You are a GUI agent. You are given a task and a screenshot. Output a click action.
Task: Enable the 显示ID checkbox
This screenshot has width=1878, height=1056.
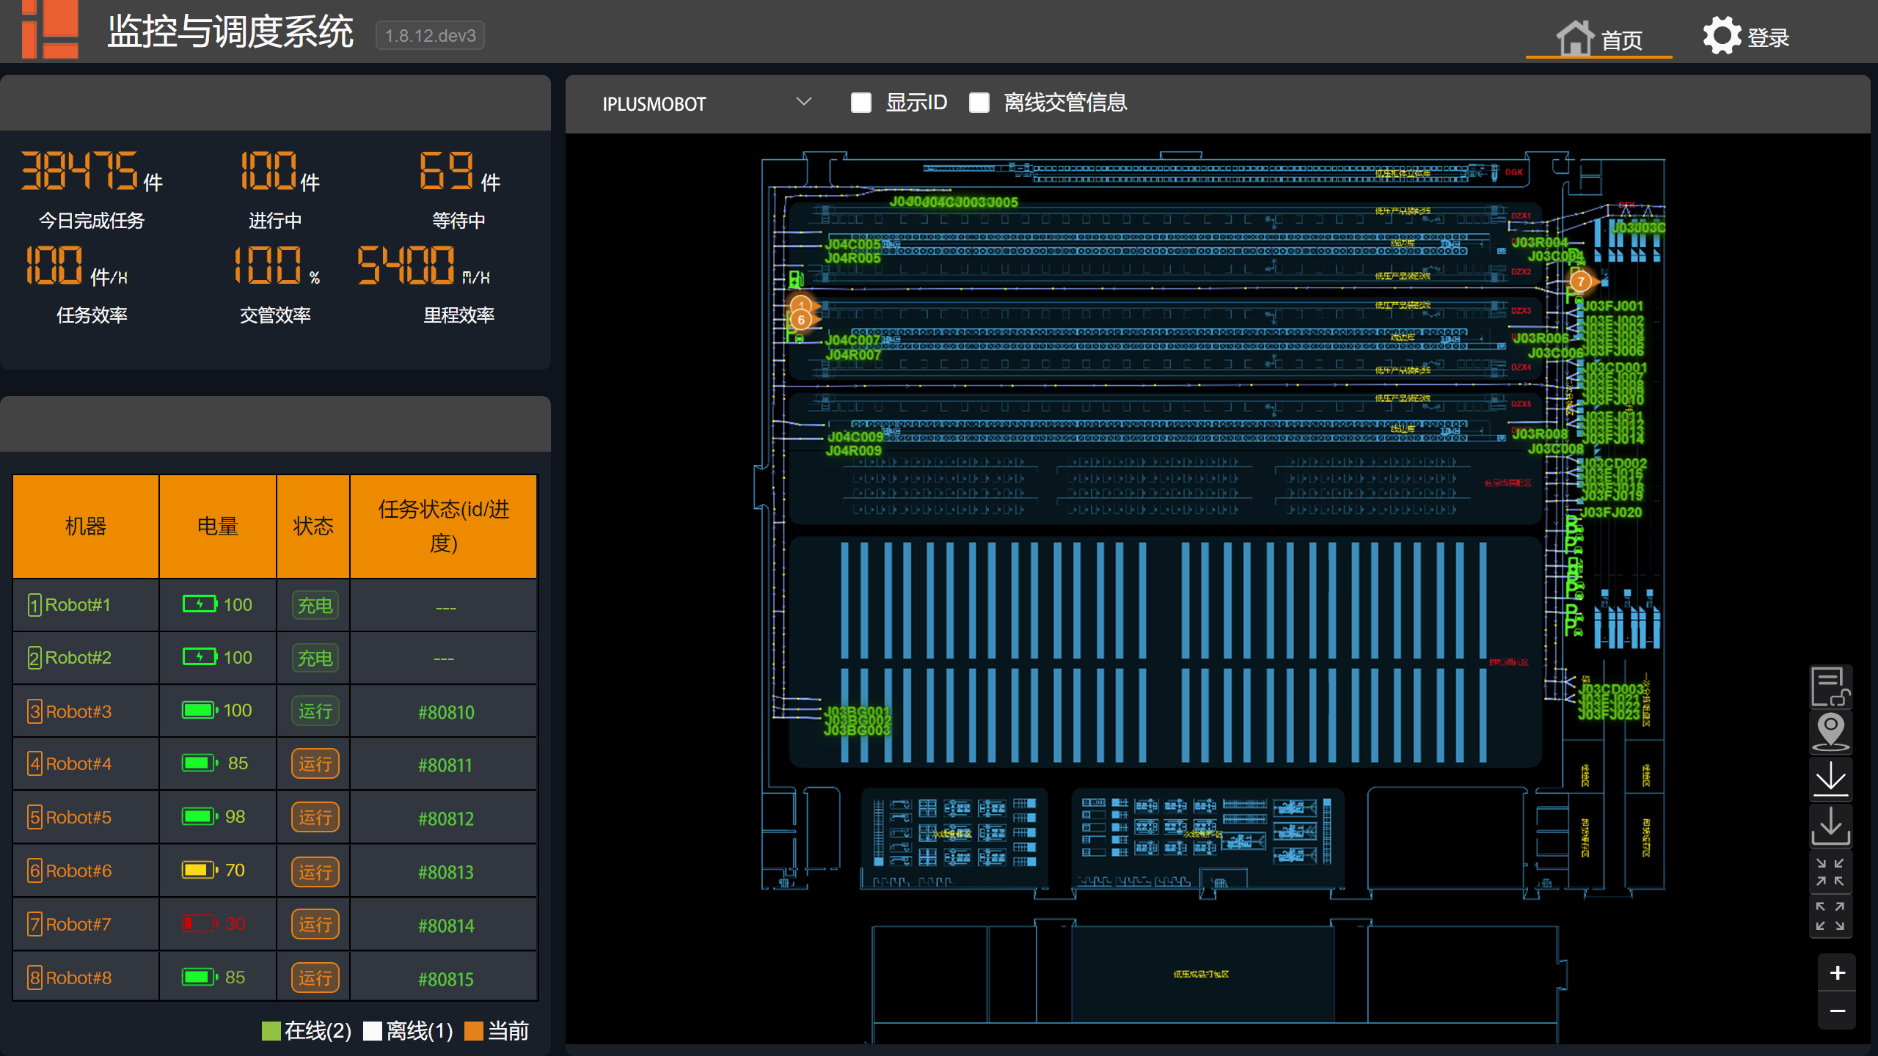861,103
